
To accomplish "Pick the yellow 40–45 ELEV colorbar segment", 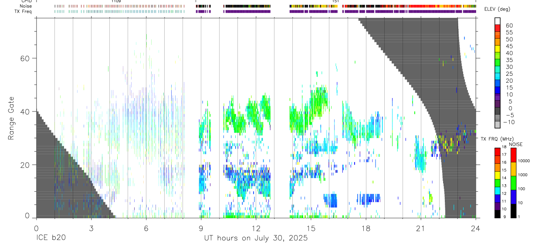I will tap(498, 50).
